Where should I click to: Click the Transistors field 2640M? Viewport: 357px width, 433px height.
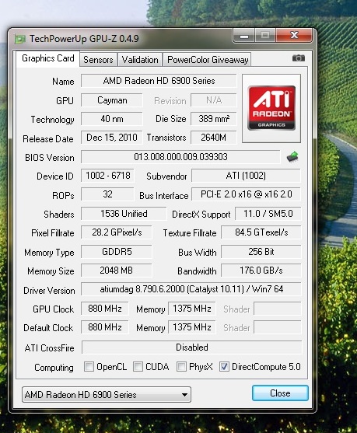(x=214, y=138)
